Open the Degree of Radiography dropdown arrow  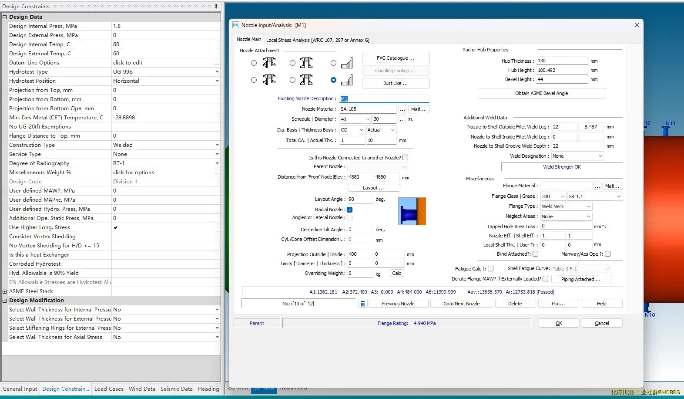pyautogui.click(x=217, y=163)
